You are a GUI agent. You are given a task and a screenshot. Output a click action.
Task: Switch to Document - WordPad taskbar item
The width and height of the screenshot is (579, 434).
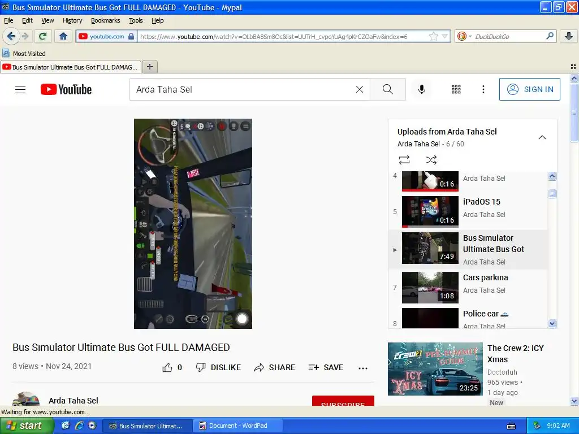click(238, 426)
